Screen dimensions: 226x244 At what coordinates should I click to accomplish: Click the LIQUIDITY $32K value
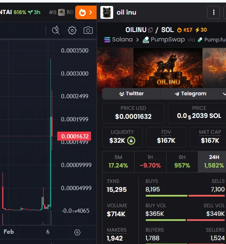coord(117,141)
